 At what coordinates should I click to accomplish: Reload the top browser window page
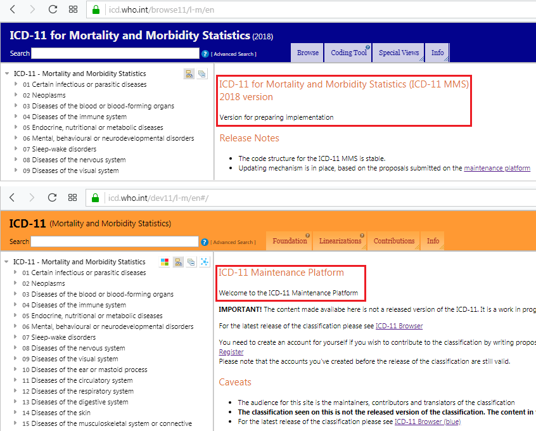point(53,10)
